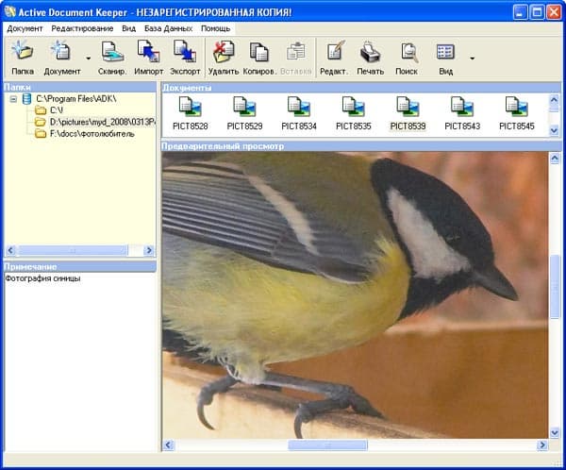Click the preview pane scroll down arrow
This screenshot has height=470, width=566.
[x=555, y=432]
